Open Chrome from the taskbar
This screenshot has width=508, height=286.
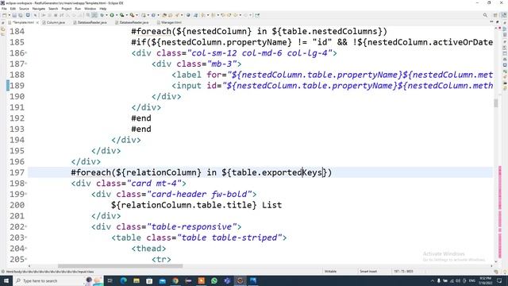(175, 280)
